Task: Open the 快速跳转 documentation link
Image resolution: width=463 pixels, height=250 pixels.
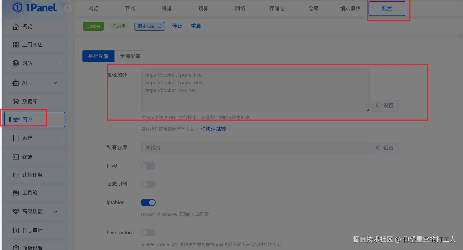Action: (213, 129)
